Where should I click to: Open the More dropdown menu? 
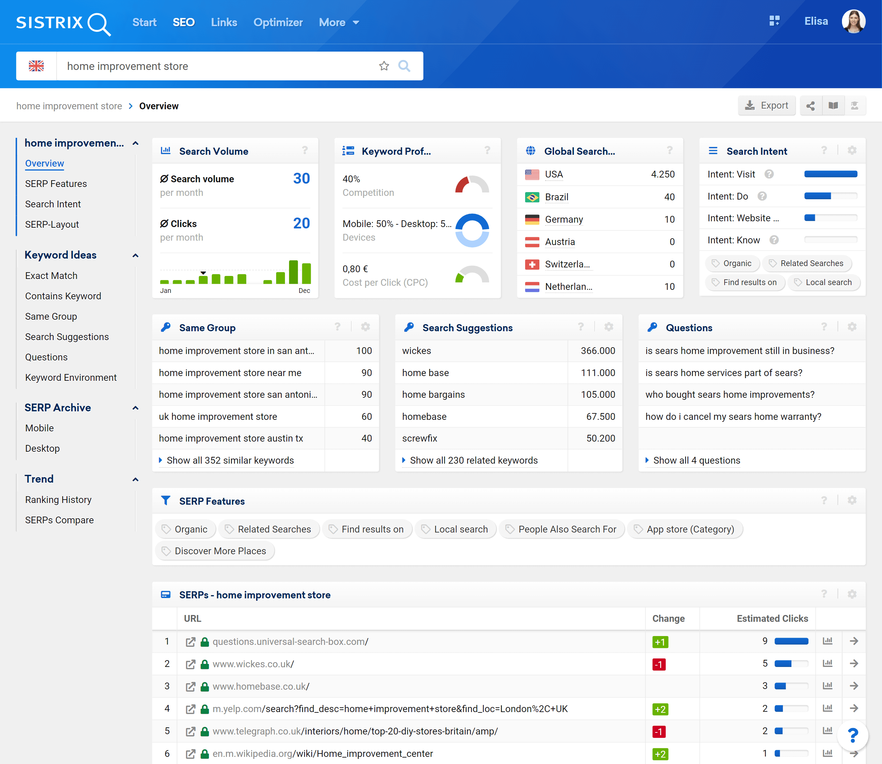(x=339, y=23)
